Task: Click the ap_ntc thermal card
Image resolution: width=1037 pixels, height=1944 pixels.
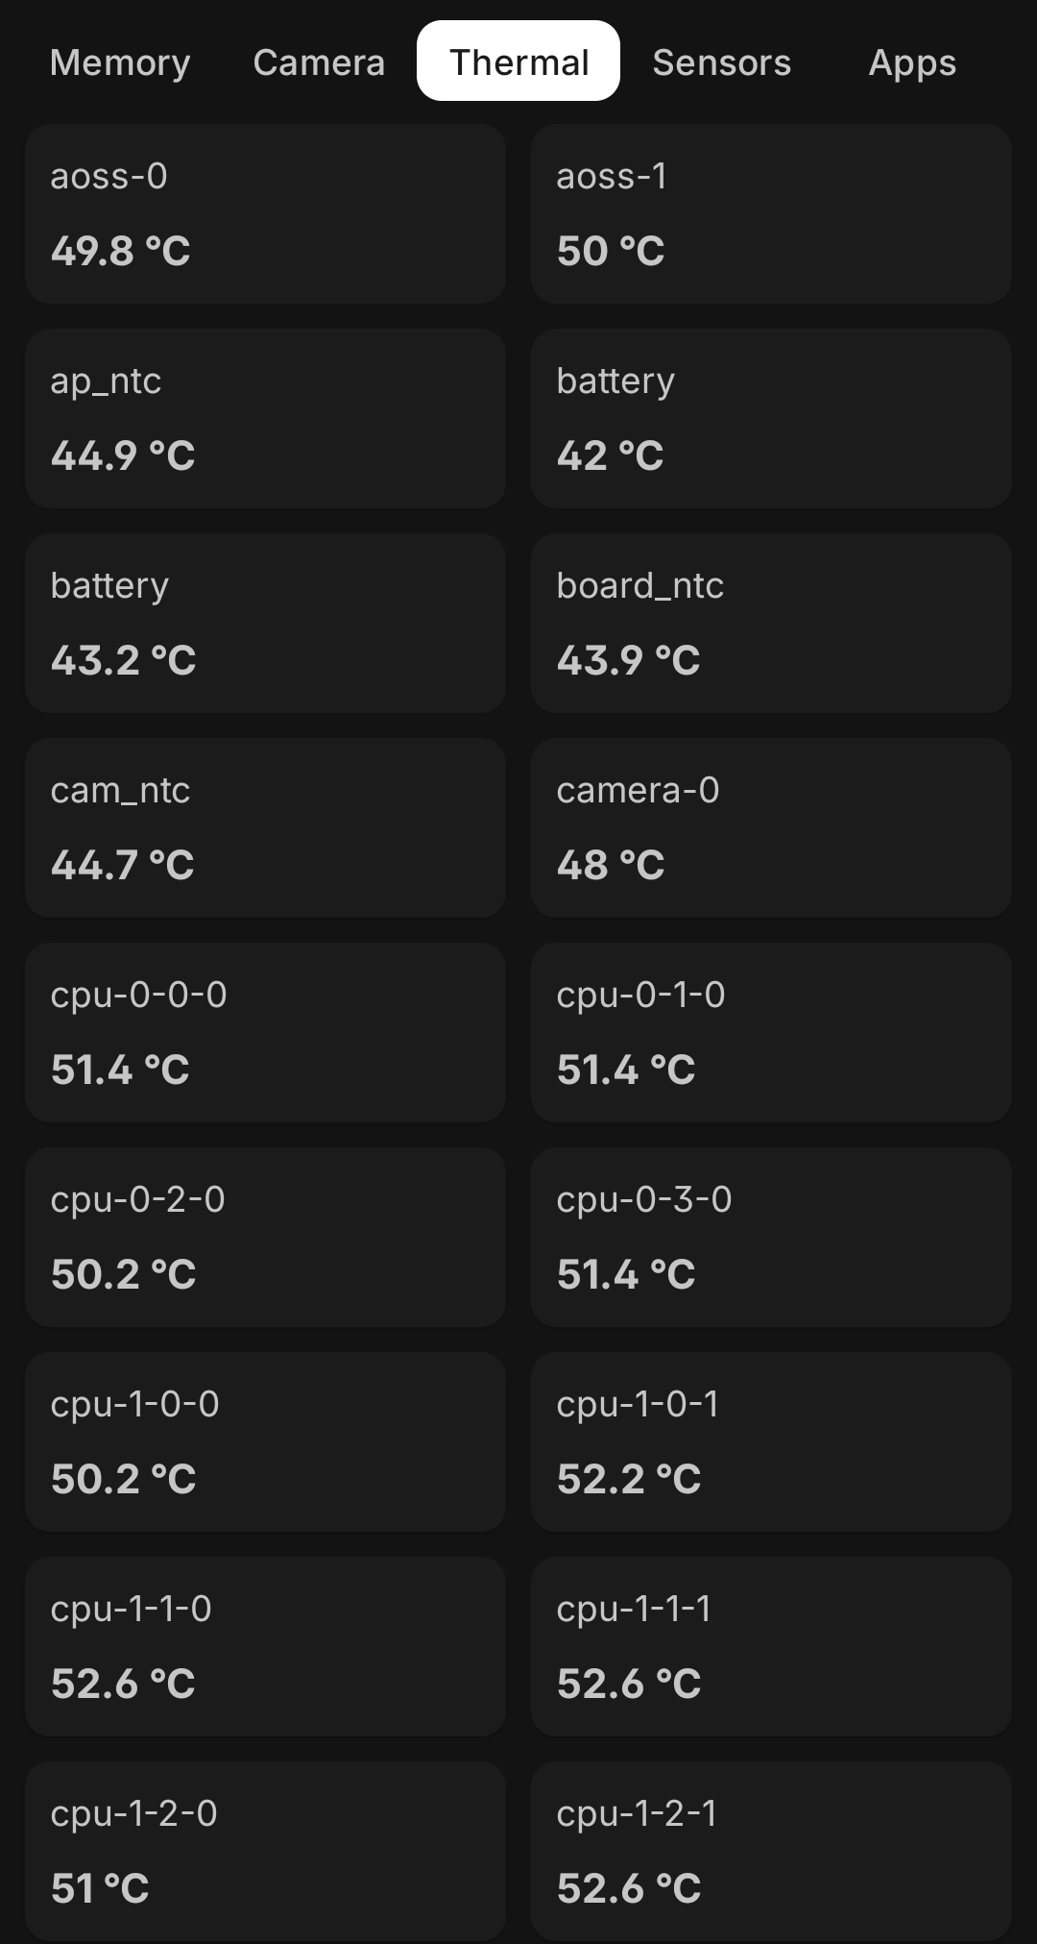Action: [265, 418]
